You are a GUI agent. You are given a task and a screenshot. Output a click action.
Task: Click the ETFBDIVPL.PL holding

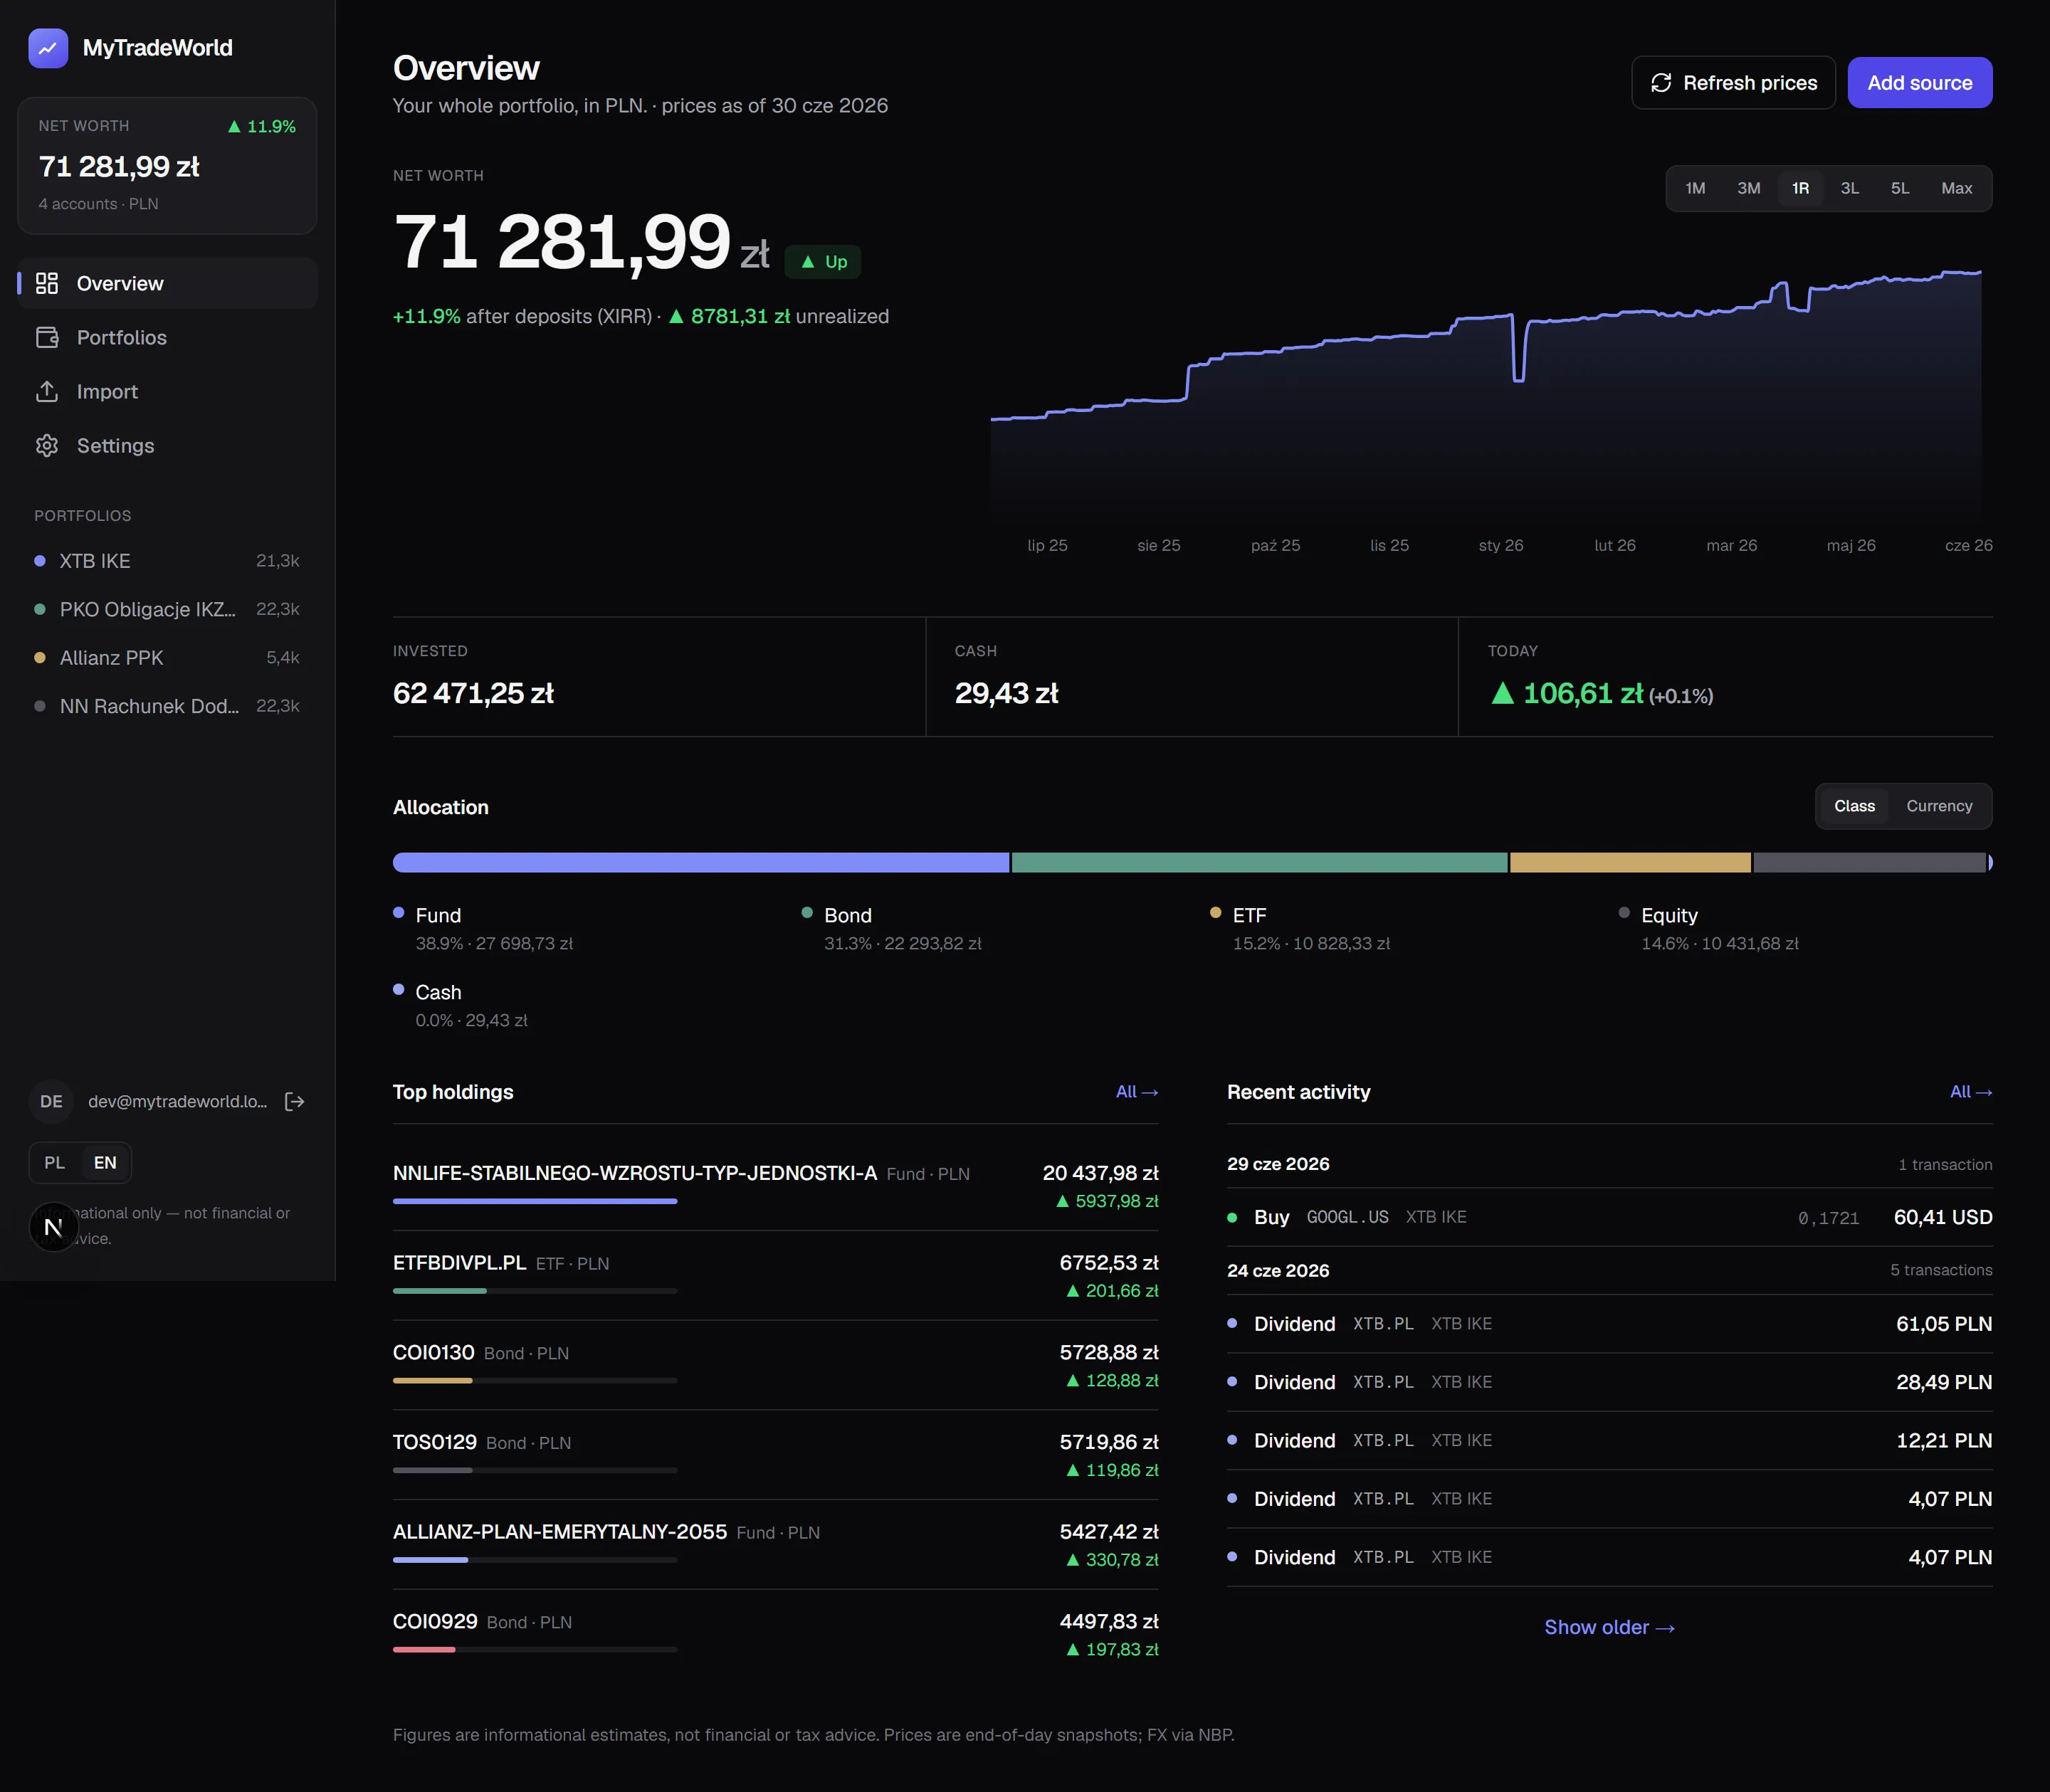pos(776,1275)
